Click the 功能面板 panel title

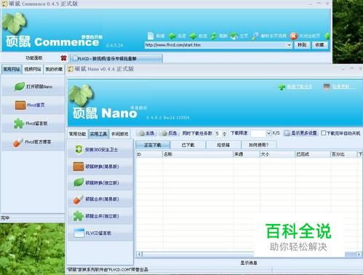[34, 58]
